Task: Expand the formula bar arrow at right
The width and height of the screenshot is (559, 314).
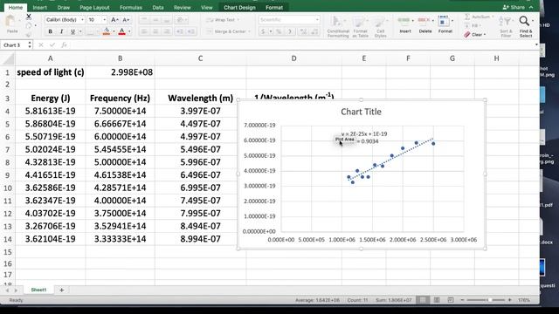Action: click(536, 44)
